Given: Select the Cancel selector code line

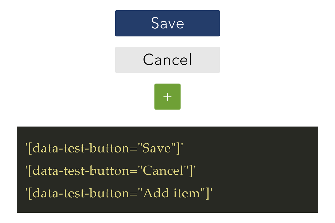Looking at the screenshot, I should 110,171.
